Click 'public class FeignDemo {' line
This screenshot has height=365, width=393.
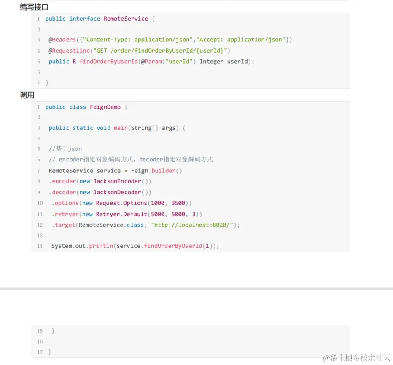coord(86,107)
